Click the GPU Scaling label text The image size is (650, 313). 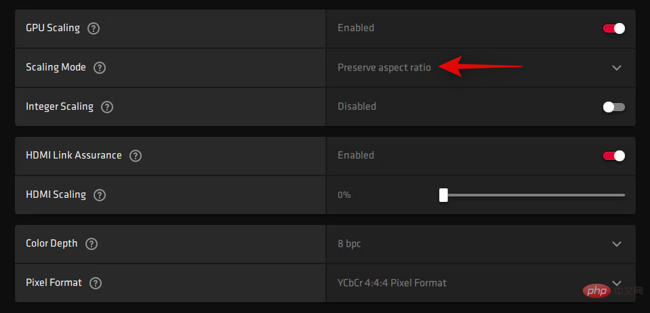(53, 28)
